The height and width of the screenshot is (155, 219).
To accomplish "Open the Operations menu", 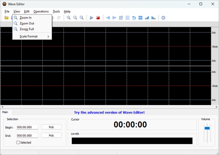I will [41, 12].
